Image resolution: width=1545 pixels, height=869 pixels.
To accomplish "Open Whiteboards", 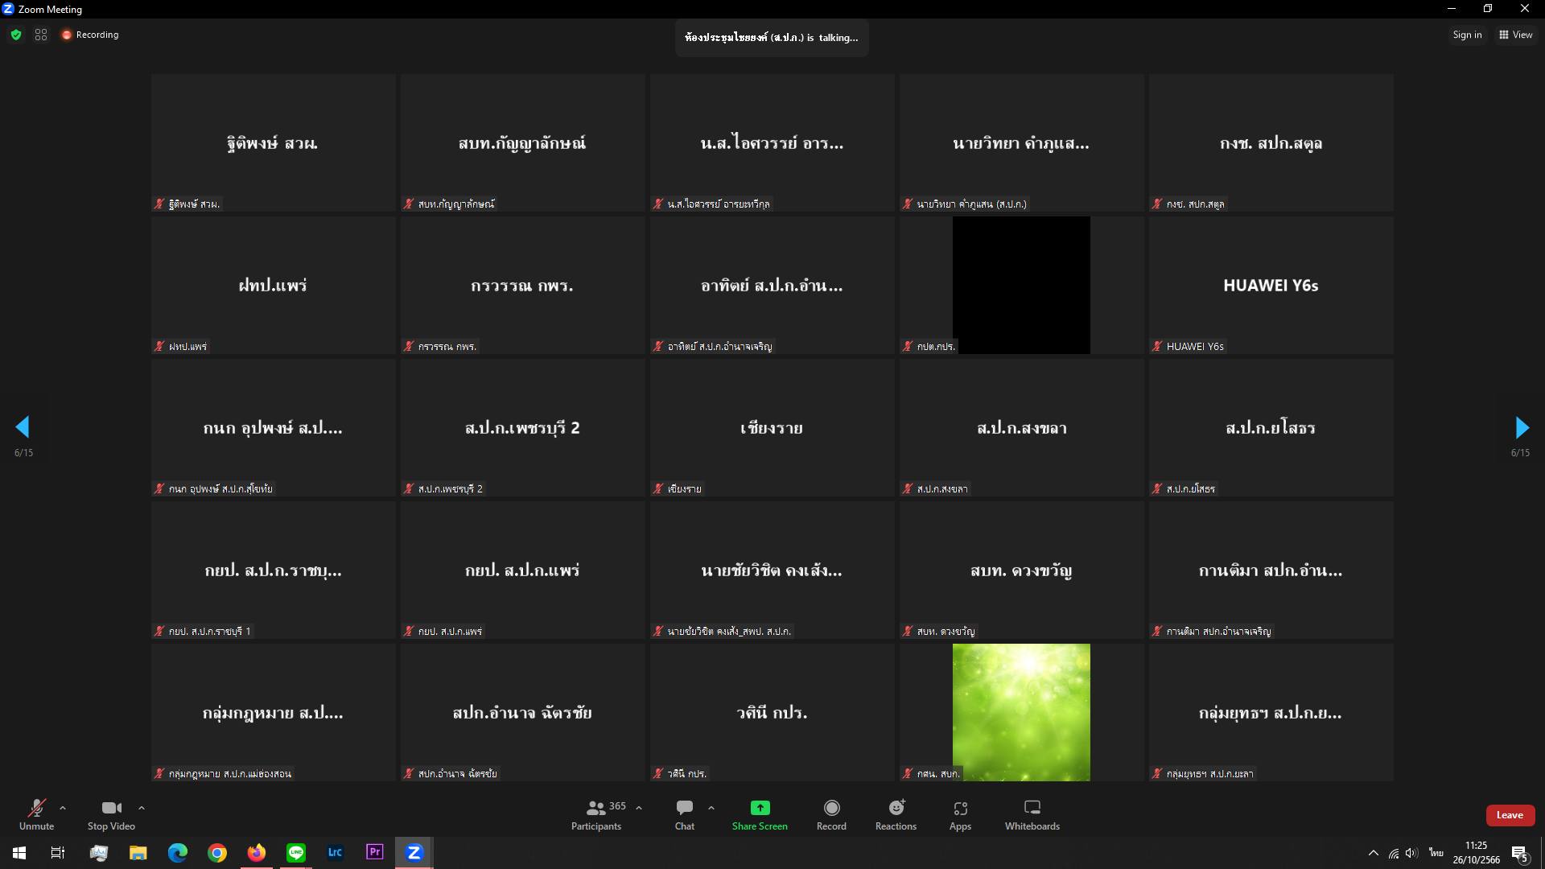I will 1032,814.
